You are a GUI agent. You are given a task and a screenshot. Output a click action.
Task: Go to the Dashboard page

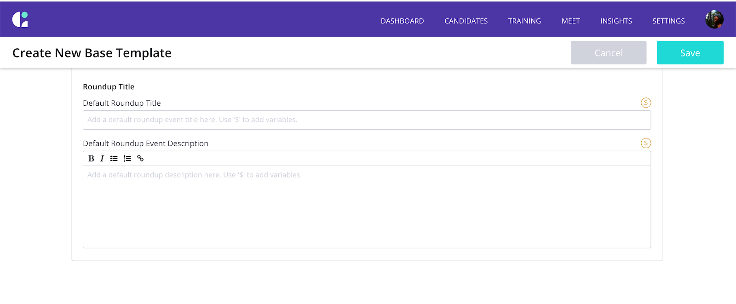pos(402,21)
